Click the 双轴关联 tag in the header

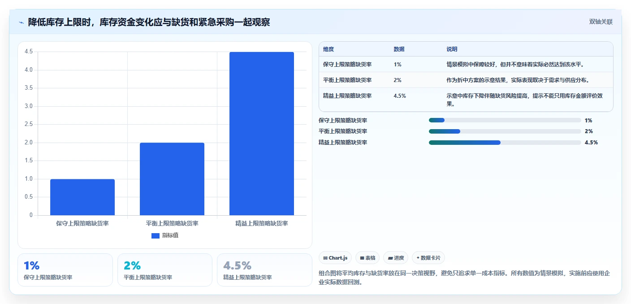point(601,22)
